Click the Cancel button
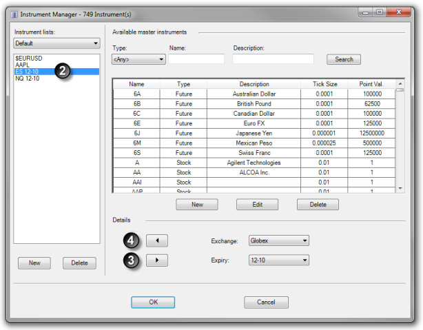Image resolution: width=423 pixels, height=330 pixels. tap(266, 302)
